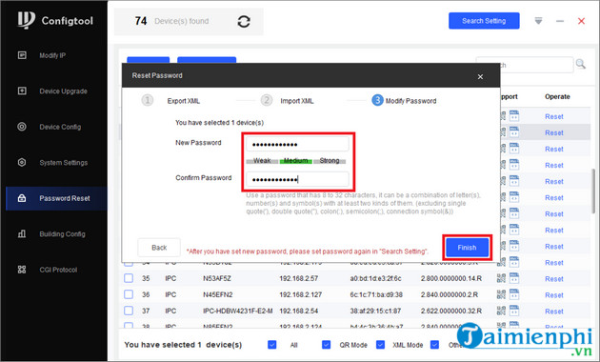This screenshot has height=362, width=600.
Task: Select version 2.622.0000000.32.R
Action: pos(451,311)
